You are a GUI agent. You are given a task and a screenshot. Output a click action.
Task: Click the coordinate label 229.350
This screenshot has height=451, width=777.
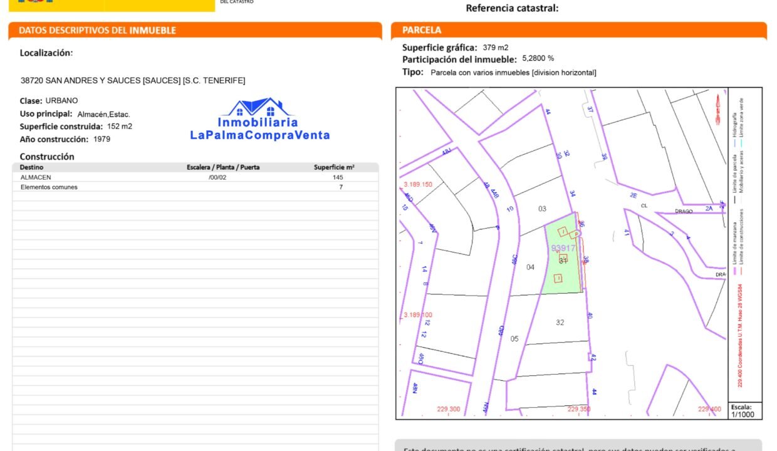coord(580,409)
